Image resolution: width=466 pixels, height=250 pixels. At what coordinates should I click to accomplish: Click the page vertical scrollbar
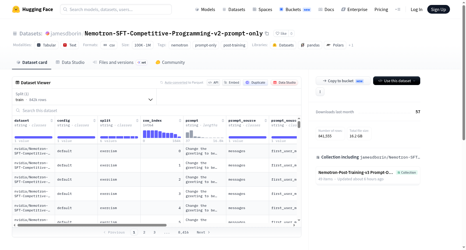click(x=464, y=73)
